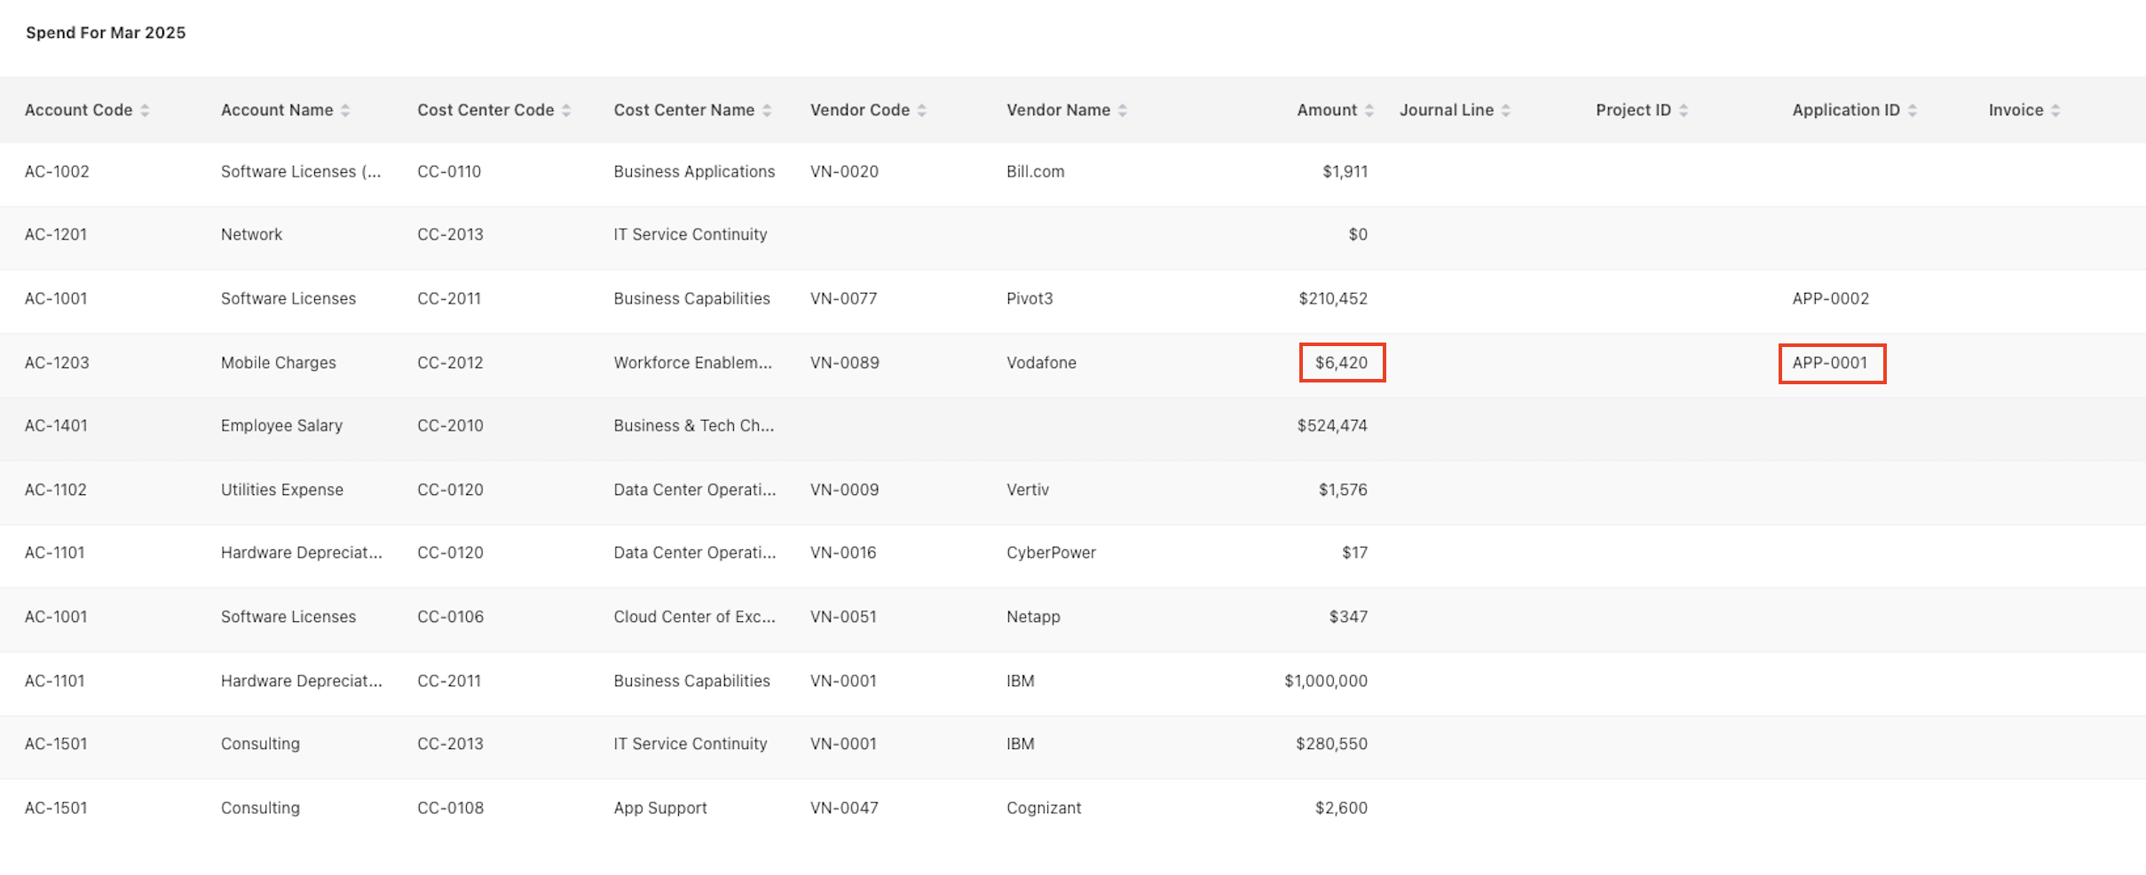Click the sort icon next to Account Code
The height and width of the screenshot is (875, 2146).
coord(145,110)
